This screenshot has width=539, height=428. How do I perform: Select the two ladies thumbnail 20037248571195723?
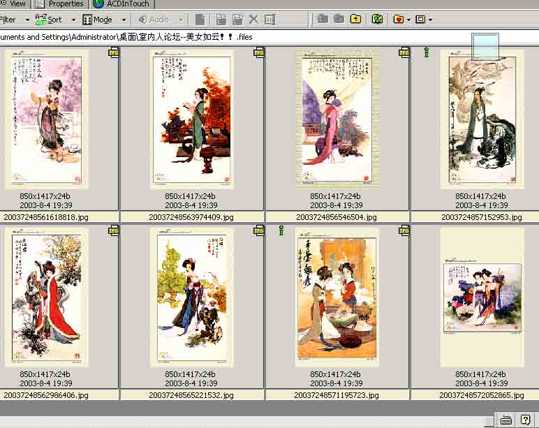[x=337, y=297]
